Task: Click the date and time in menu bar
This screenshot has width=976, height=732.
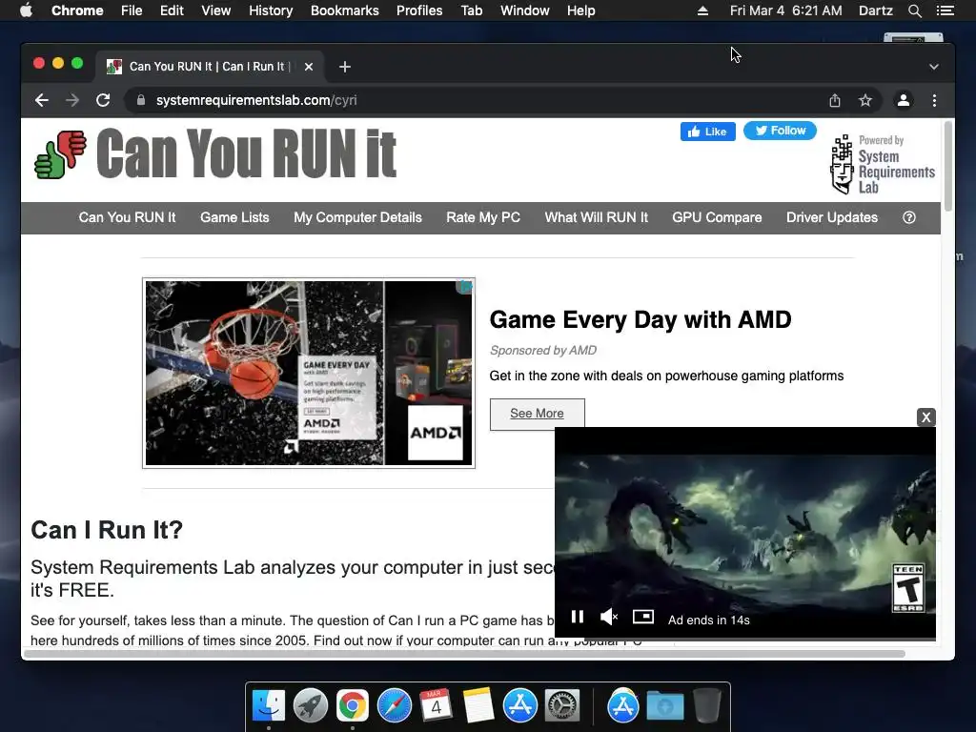Action: 785,10
